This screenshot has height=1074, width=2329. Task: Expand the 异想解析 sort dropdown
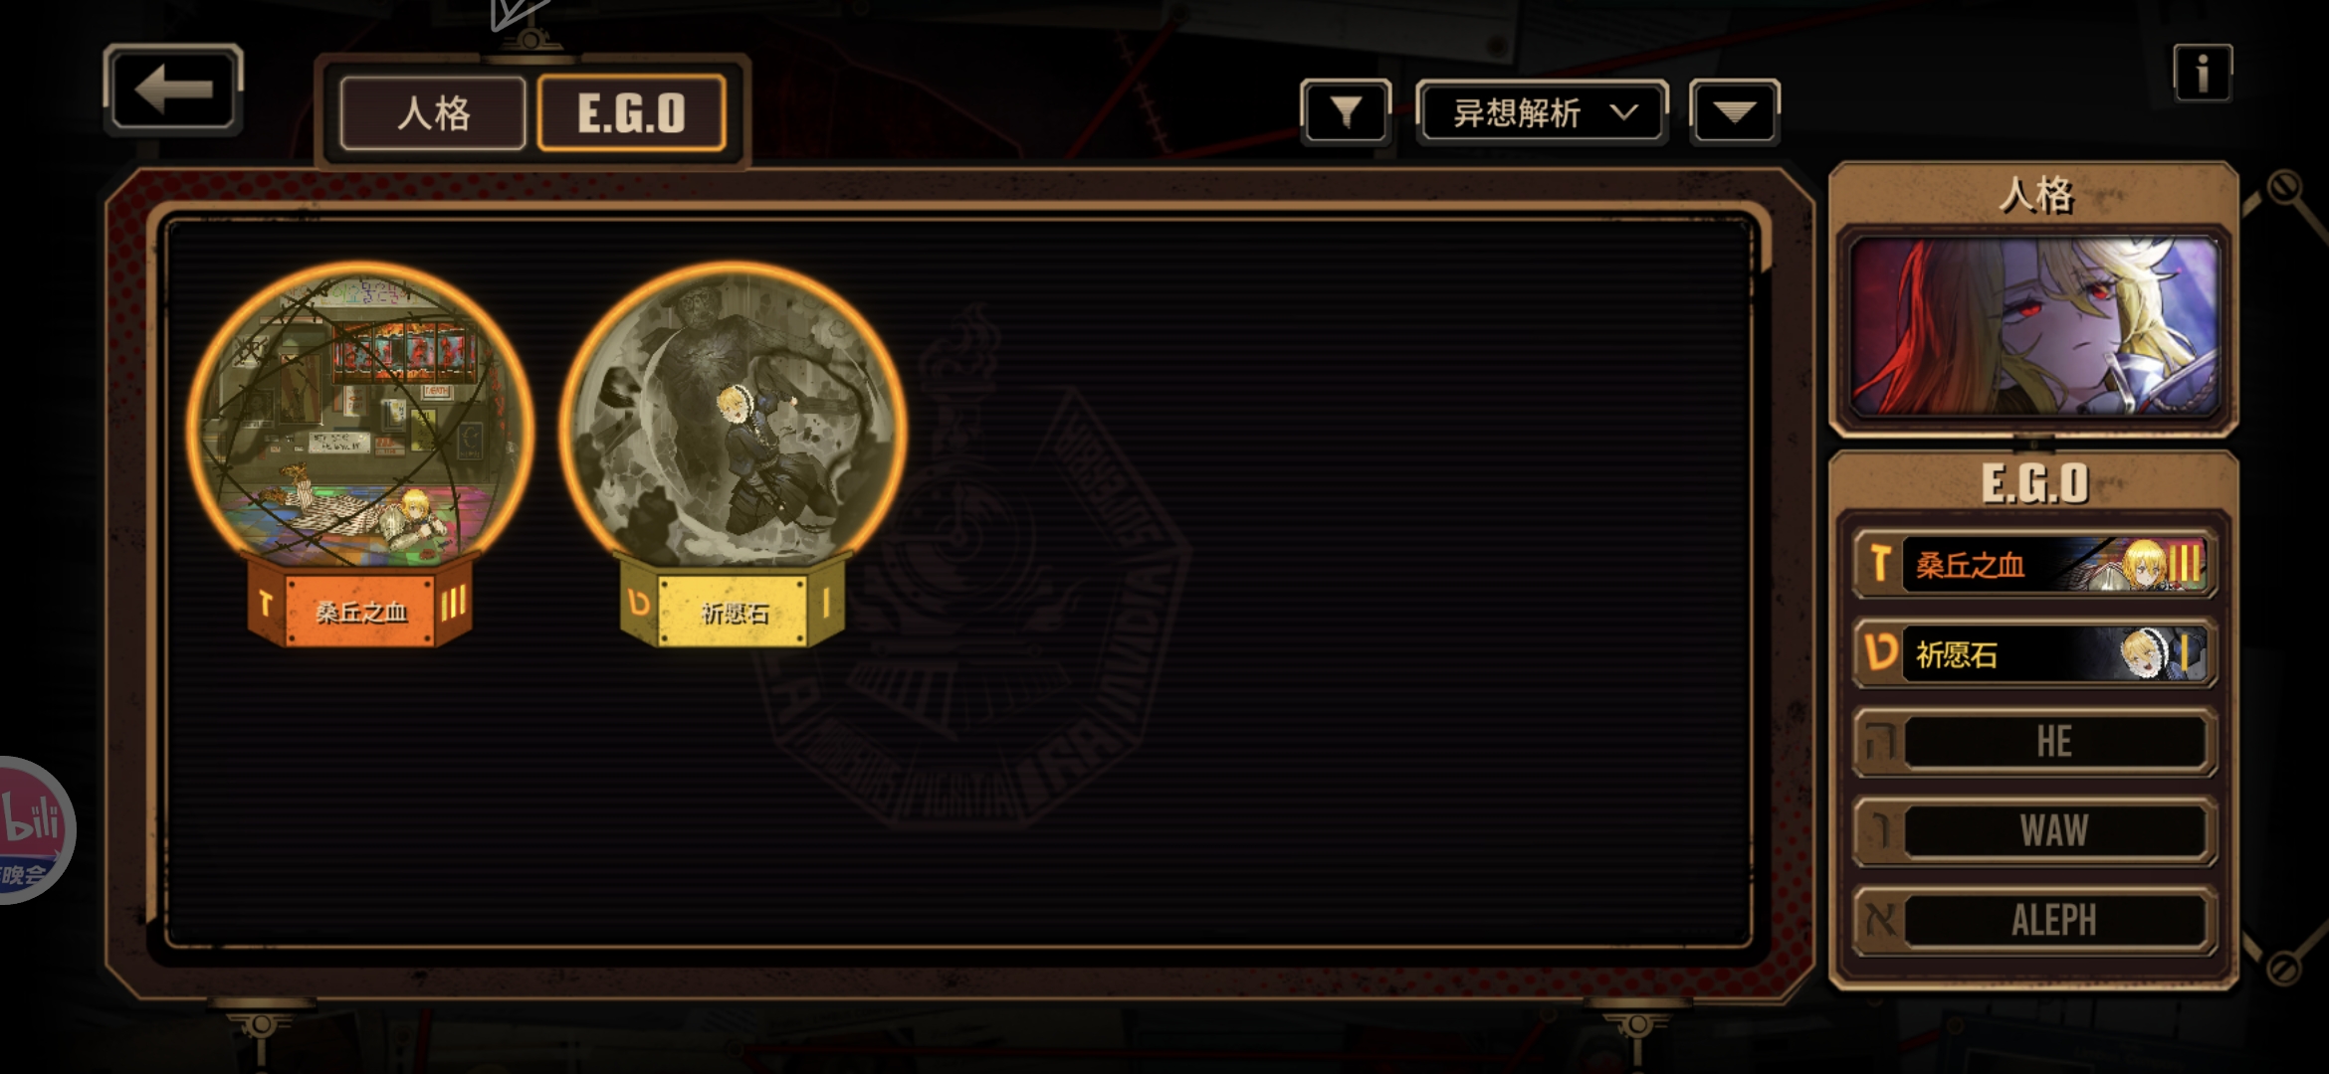(1542, 112)
